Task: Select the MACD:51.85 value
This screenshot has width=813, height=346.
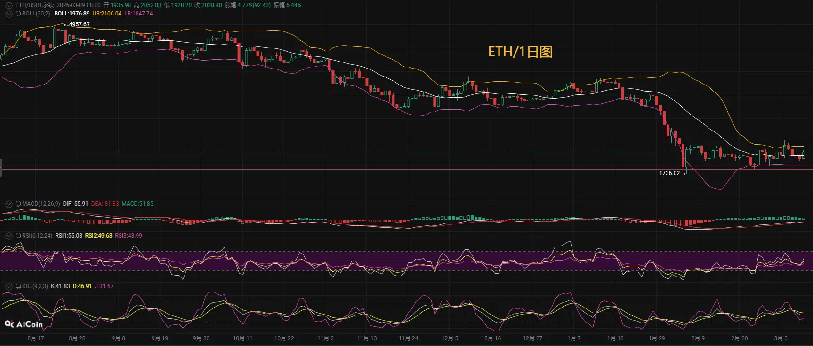Action: point(137,204)
